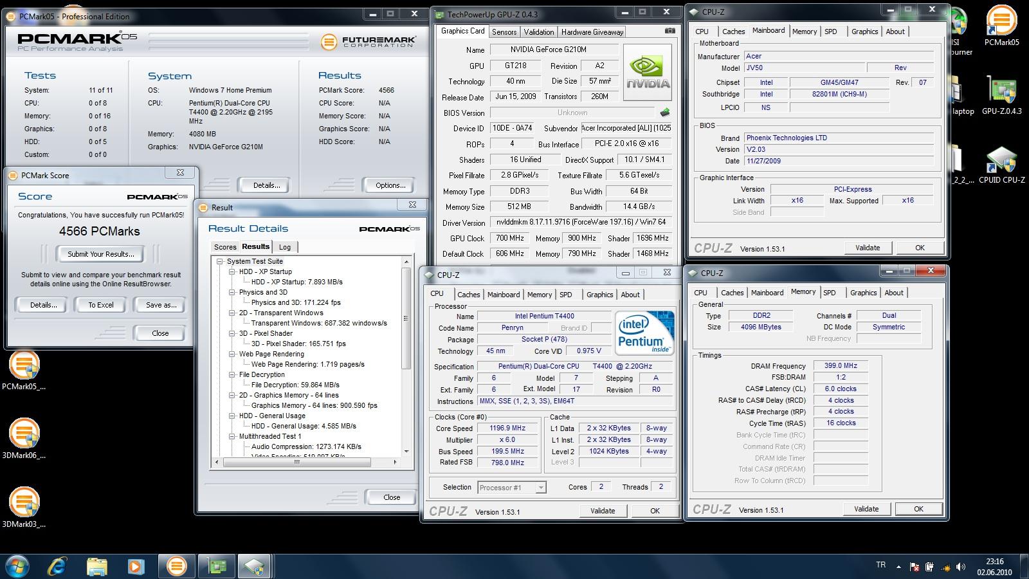Click the Action Center flag tray icon
The width and height of the screenshot is (1029, 579).
click(914, 567)
